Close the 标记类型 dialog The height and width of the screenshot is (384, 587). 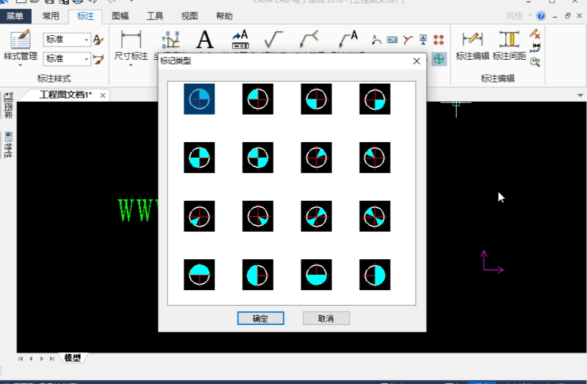point(417,61)
